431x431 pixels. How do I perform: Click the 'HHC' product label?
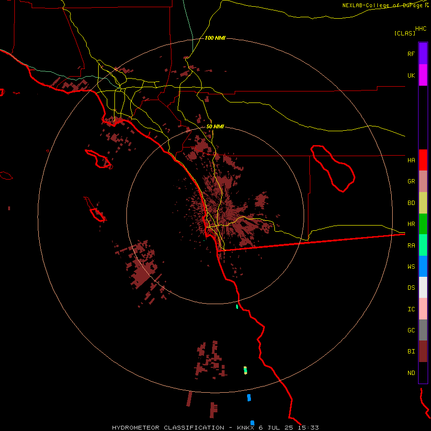click(x=420, y=29)
